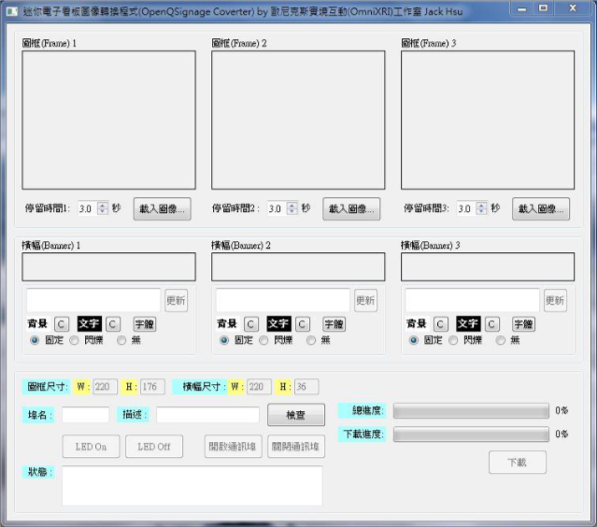The height and width of the screenshot is (527, 597).
Task: Click the dwell time 2 value field
Action: [x=277, y=208]
